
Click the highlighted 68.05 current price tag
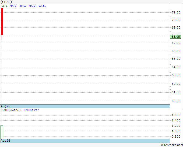click(x=175, y=37)
